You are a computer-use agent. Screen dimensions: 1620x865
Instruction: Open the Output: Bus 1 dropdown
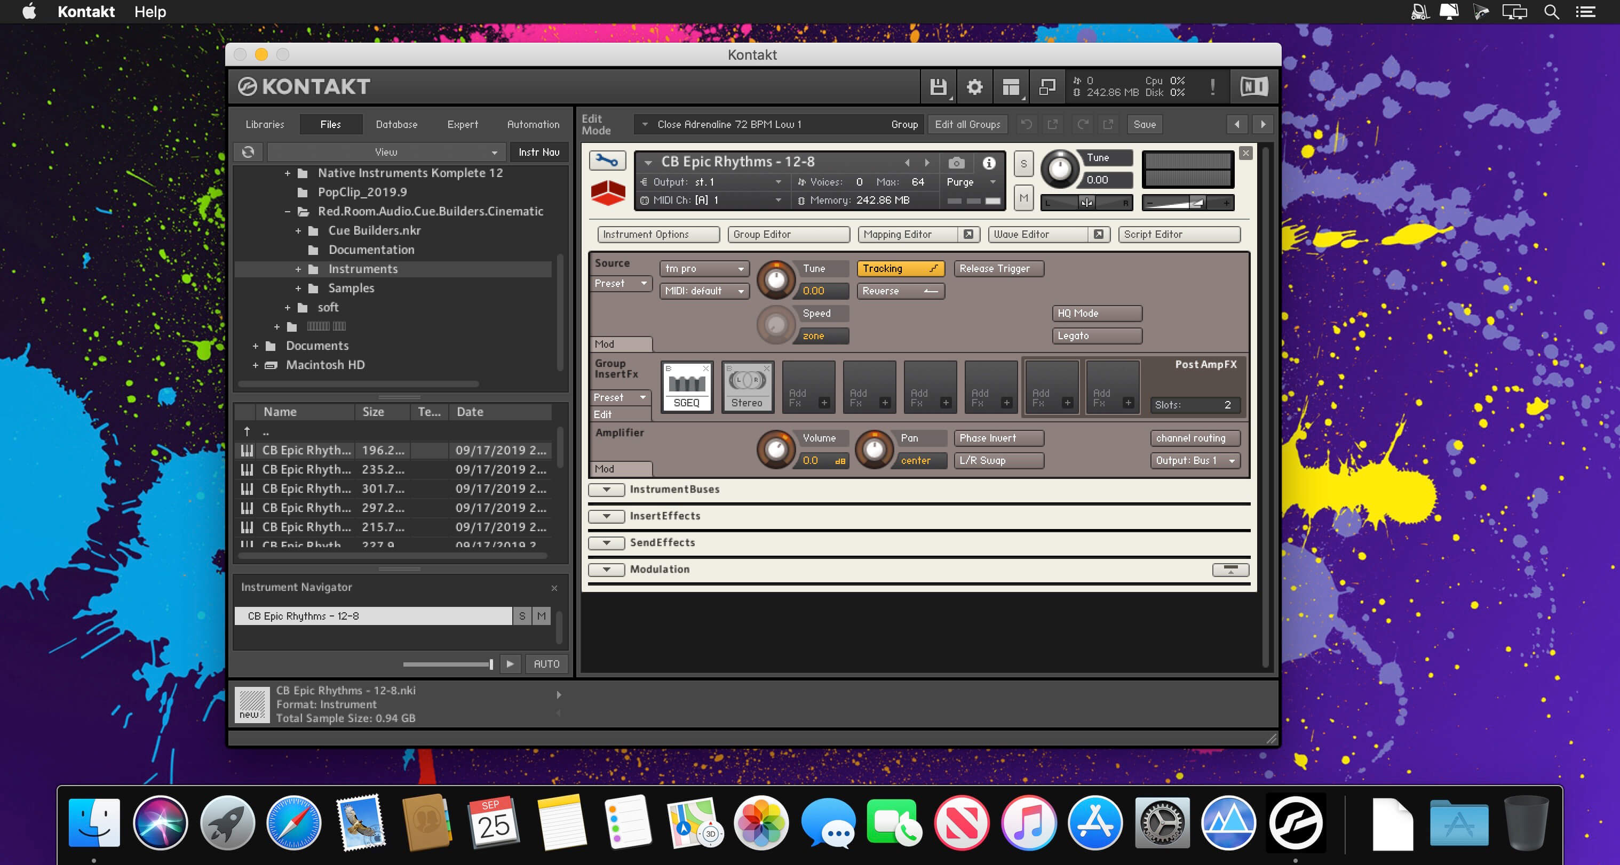tap(1195, 461)
